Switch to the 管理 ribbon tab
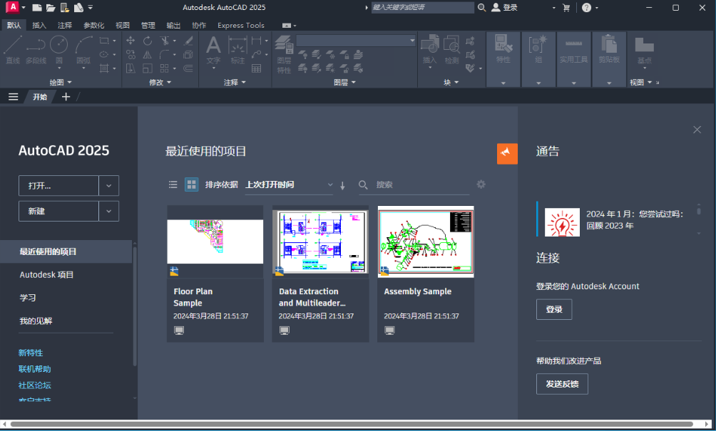The image size is (716, 431). point(148,25)
